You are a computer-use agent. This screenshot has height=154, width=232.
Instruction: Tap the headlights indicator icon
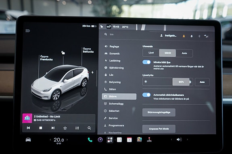point(28,31)
